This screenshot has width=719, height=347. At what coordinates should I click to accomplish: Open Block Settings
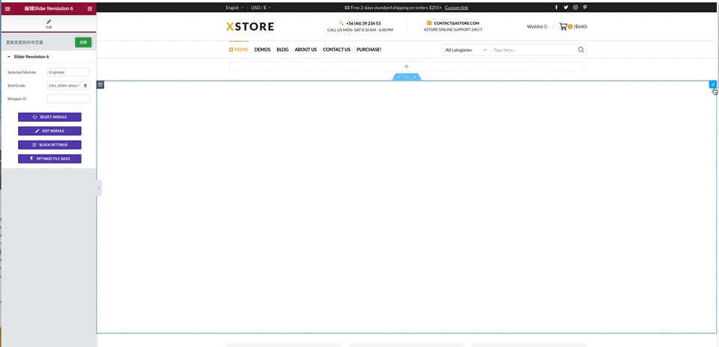pyautogui.click(x=49, y=144)
